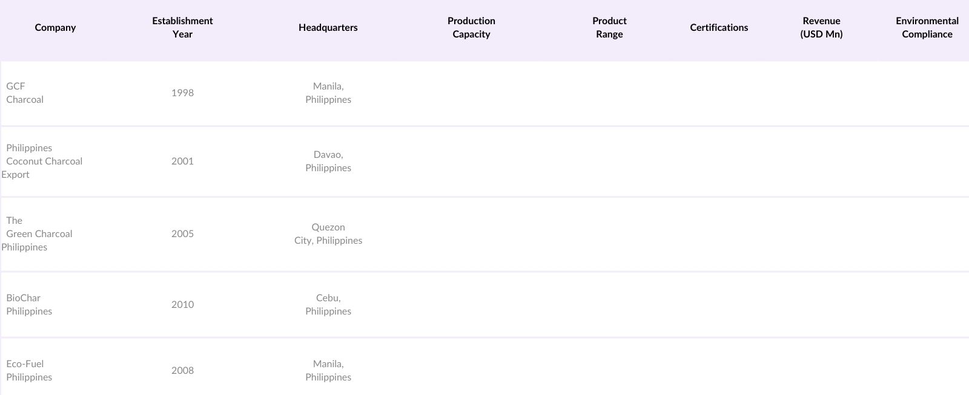
Task: Select Philippines Coconut Charcoal Export cell
Action: (x=42, y=162)
